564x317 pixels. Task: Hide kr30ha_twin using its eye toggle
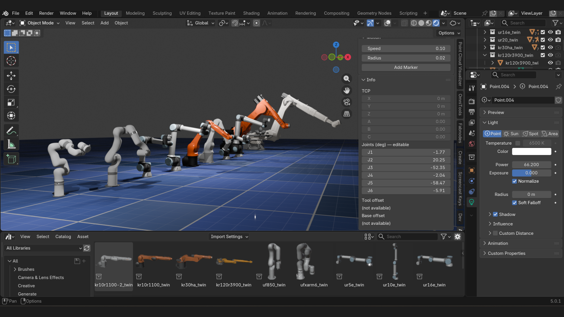point(550,47)
